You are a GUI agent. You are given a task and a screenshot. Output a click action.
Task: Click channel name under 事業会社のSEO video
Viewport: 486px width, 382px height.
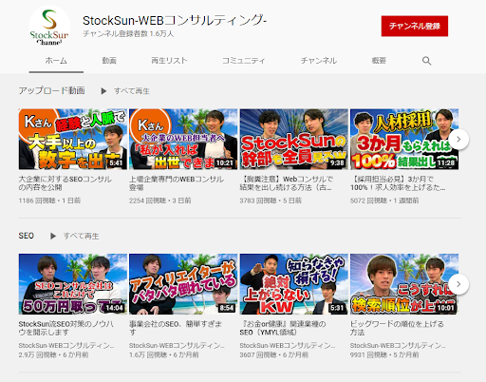[x=177, y=346]
